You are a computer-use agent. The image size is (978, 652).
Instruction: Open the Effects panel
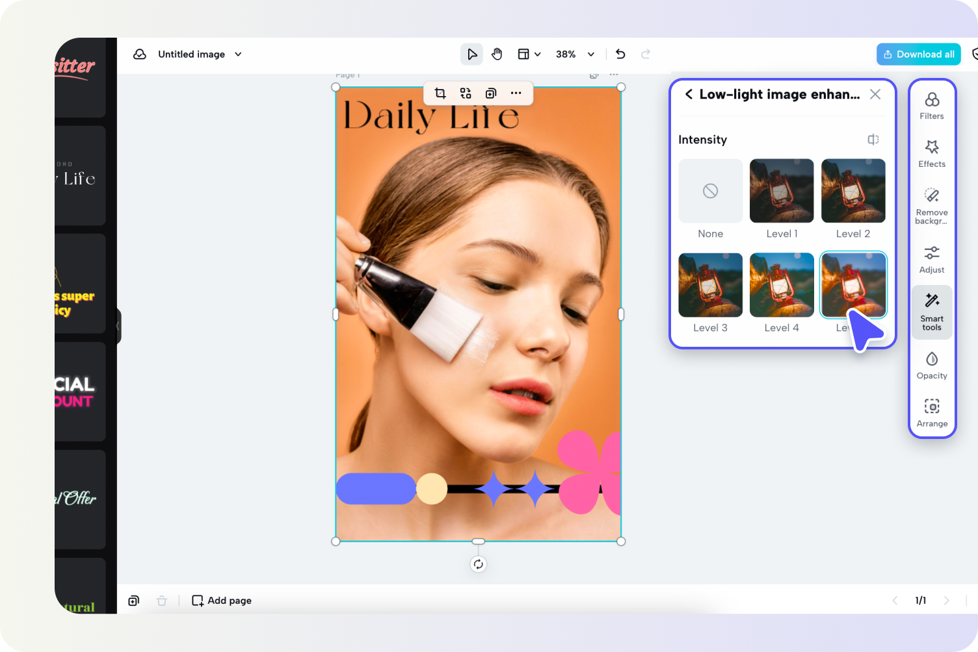(932, 153)
